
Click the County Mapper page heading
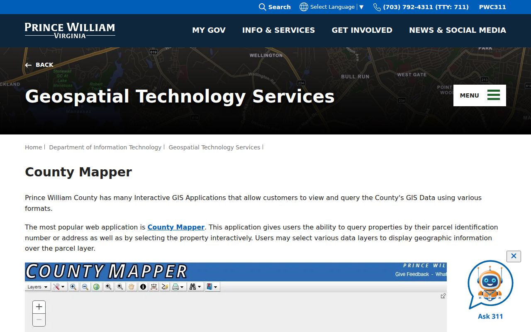point(78,172)
